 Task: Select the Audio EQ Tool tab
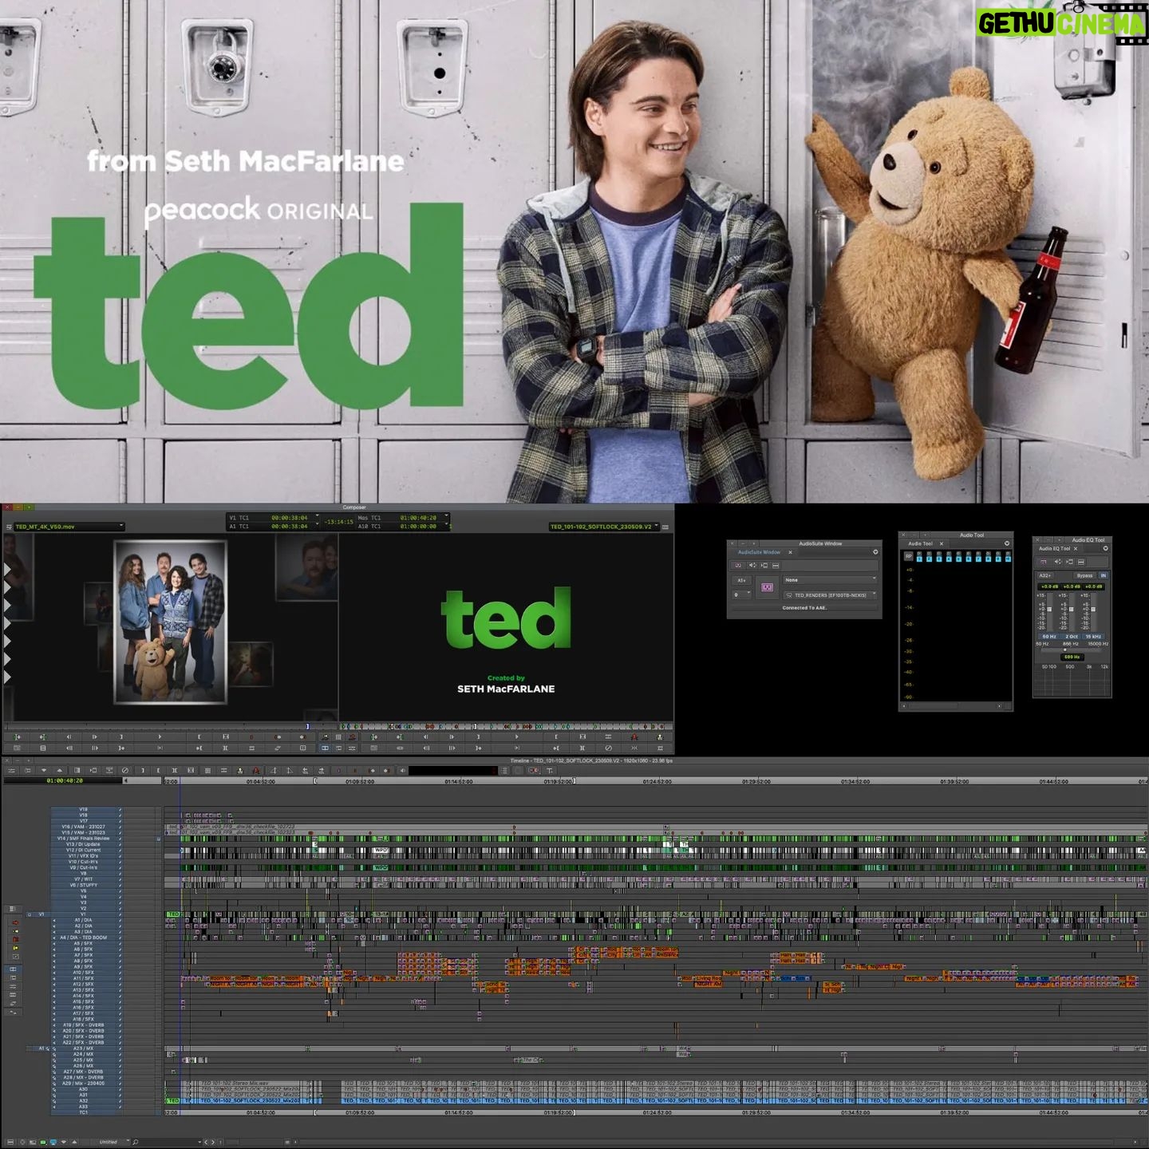click(1054, 548)
